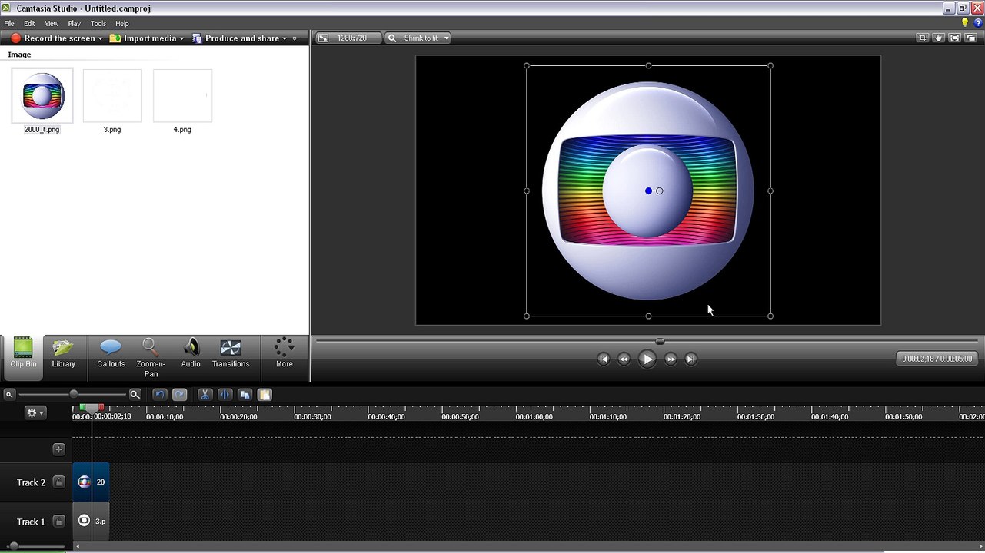The image size is (985, 553).
Task: Select the clip on Track 2
Action: (91, 482)
